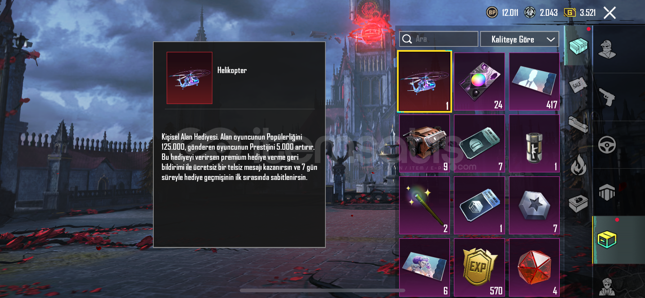Select the red gem item with count 4
Image resolution: width=645 pixels, height=298 pixels.
click(x=534, y=267)
